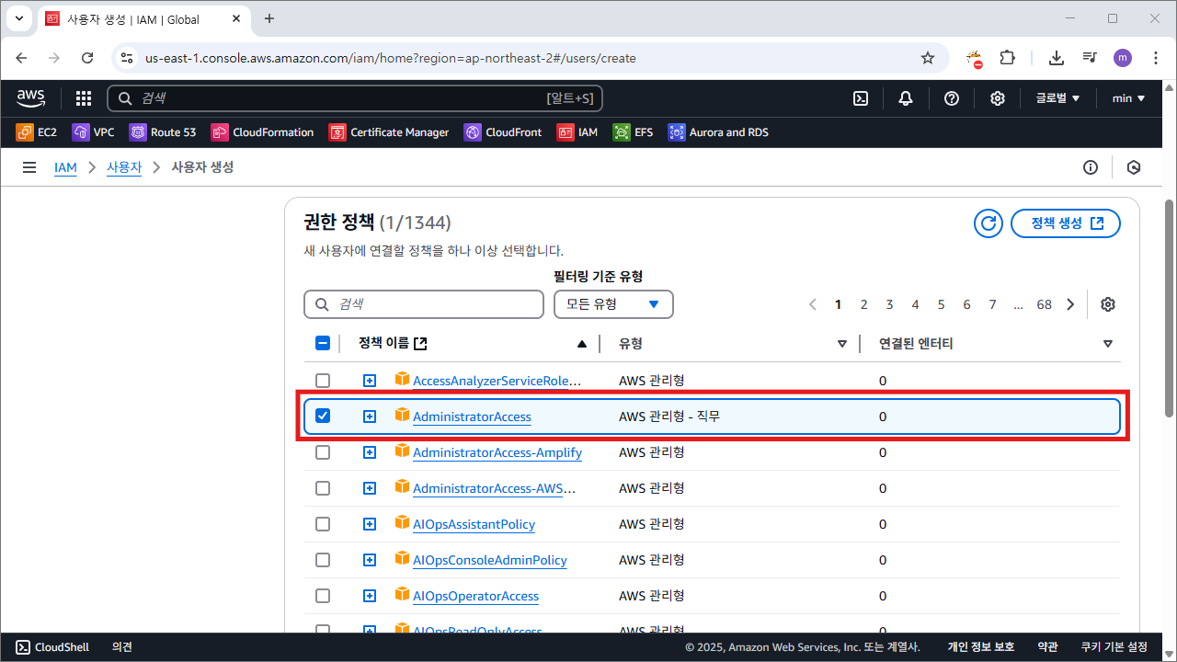Open the EC2 bookmark shortcut
Viewport: 1177px width, 662px height.
(37, 132)
